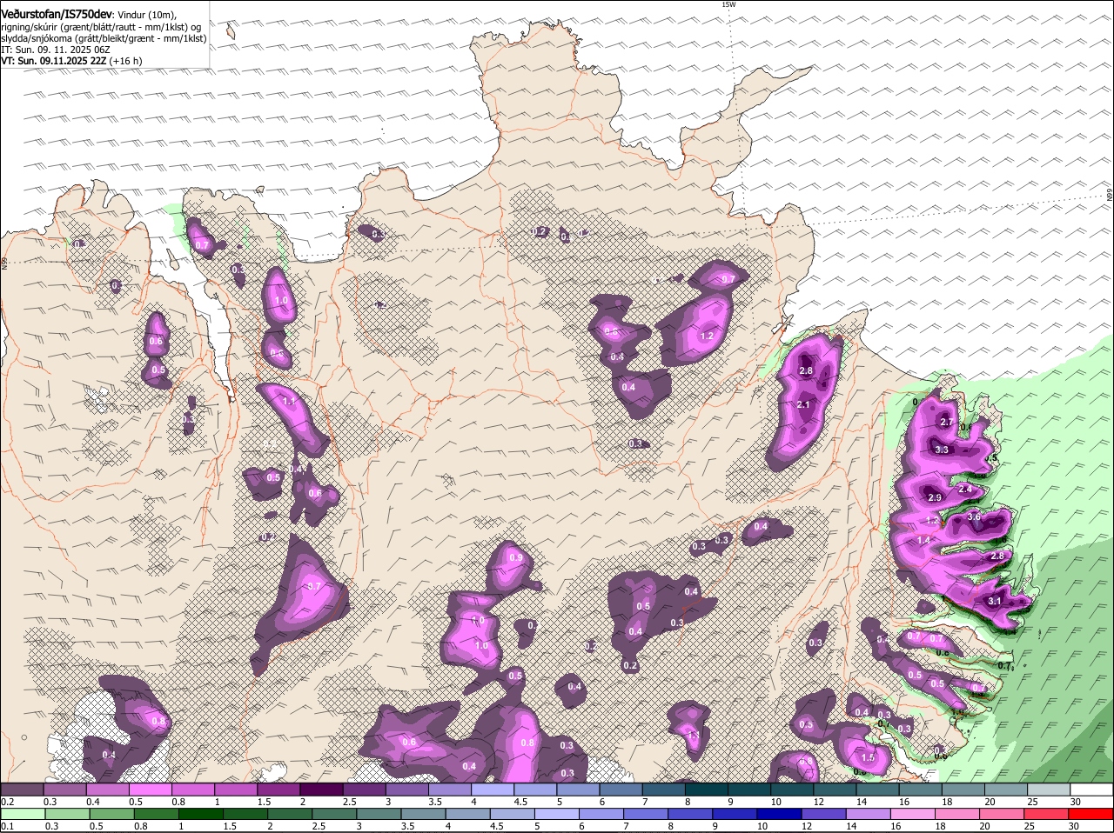The width and height of the screenshot is (1114, 833).
Task: Select the rain legend swatch between 7 and 8
Action: [647, 813]
